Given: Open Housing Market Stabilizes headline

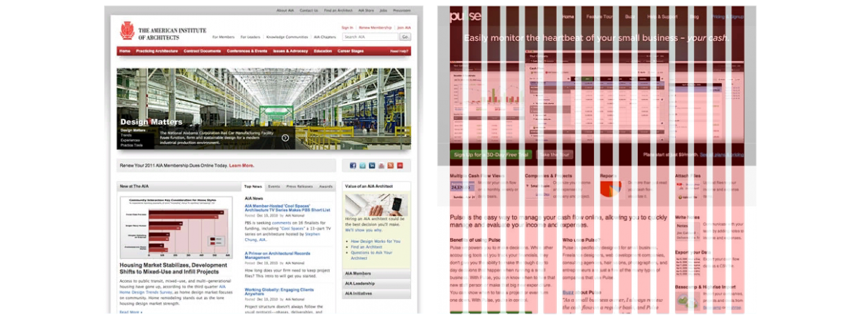Looking at the screenshot, I should 172,269.
